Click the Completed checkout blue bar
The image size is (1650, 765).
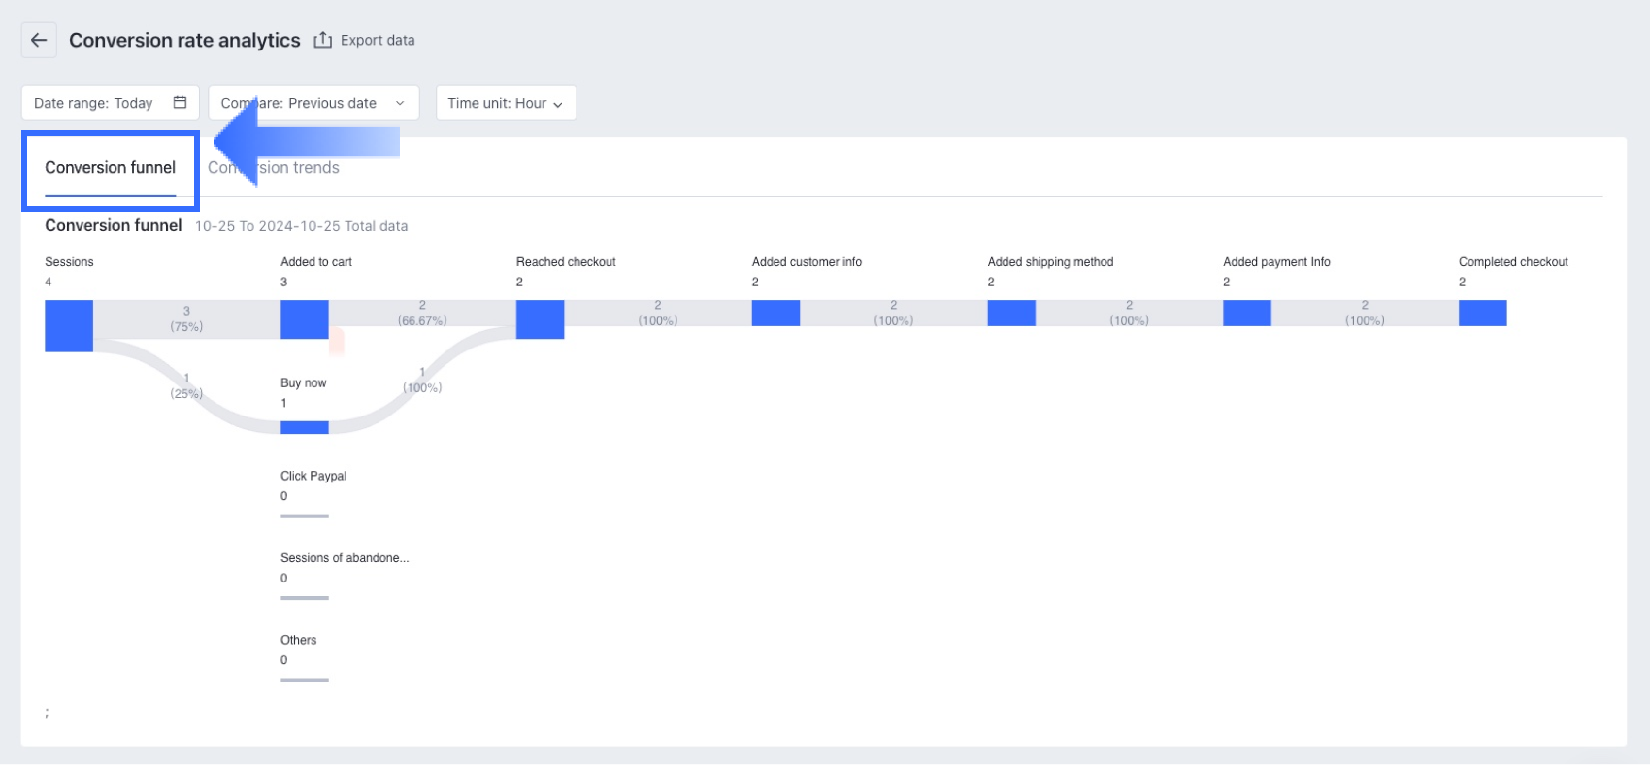(x=1482, y=313)
